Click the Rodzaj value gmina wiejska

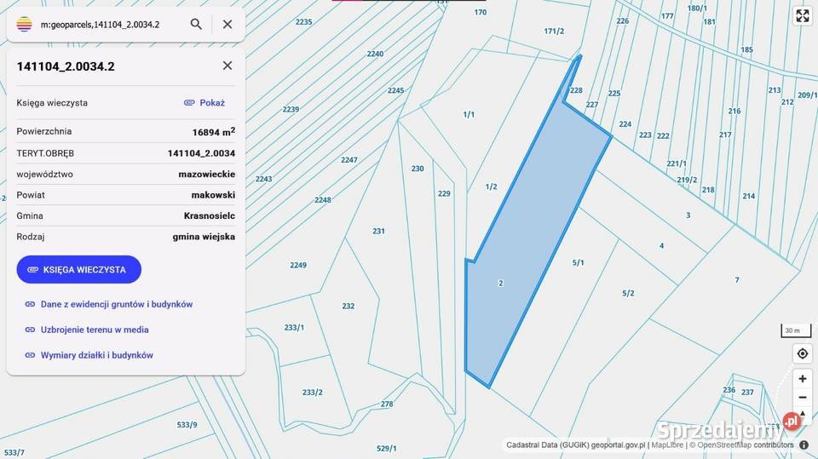[x=204, y=236]
